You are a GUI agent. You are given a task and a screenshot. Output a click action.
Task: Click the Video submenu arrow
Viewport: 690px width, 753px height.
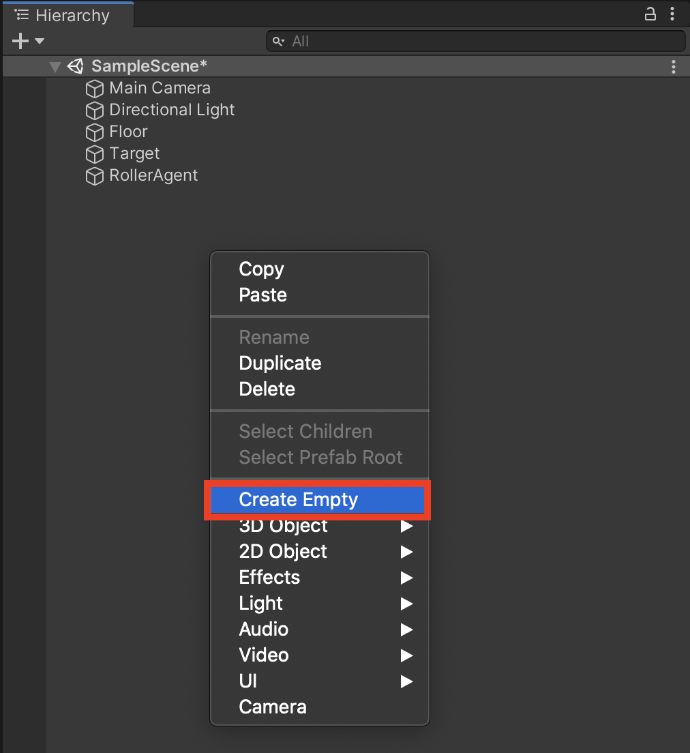pyautogui.click(x=406, y=655)
